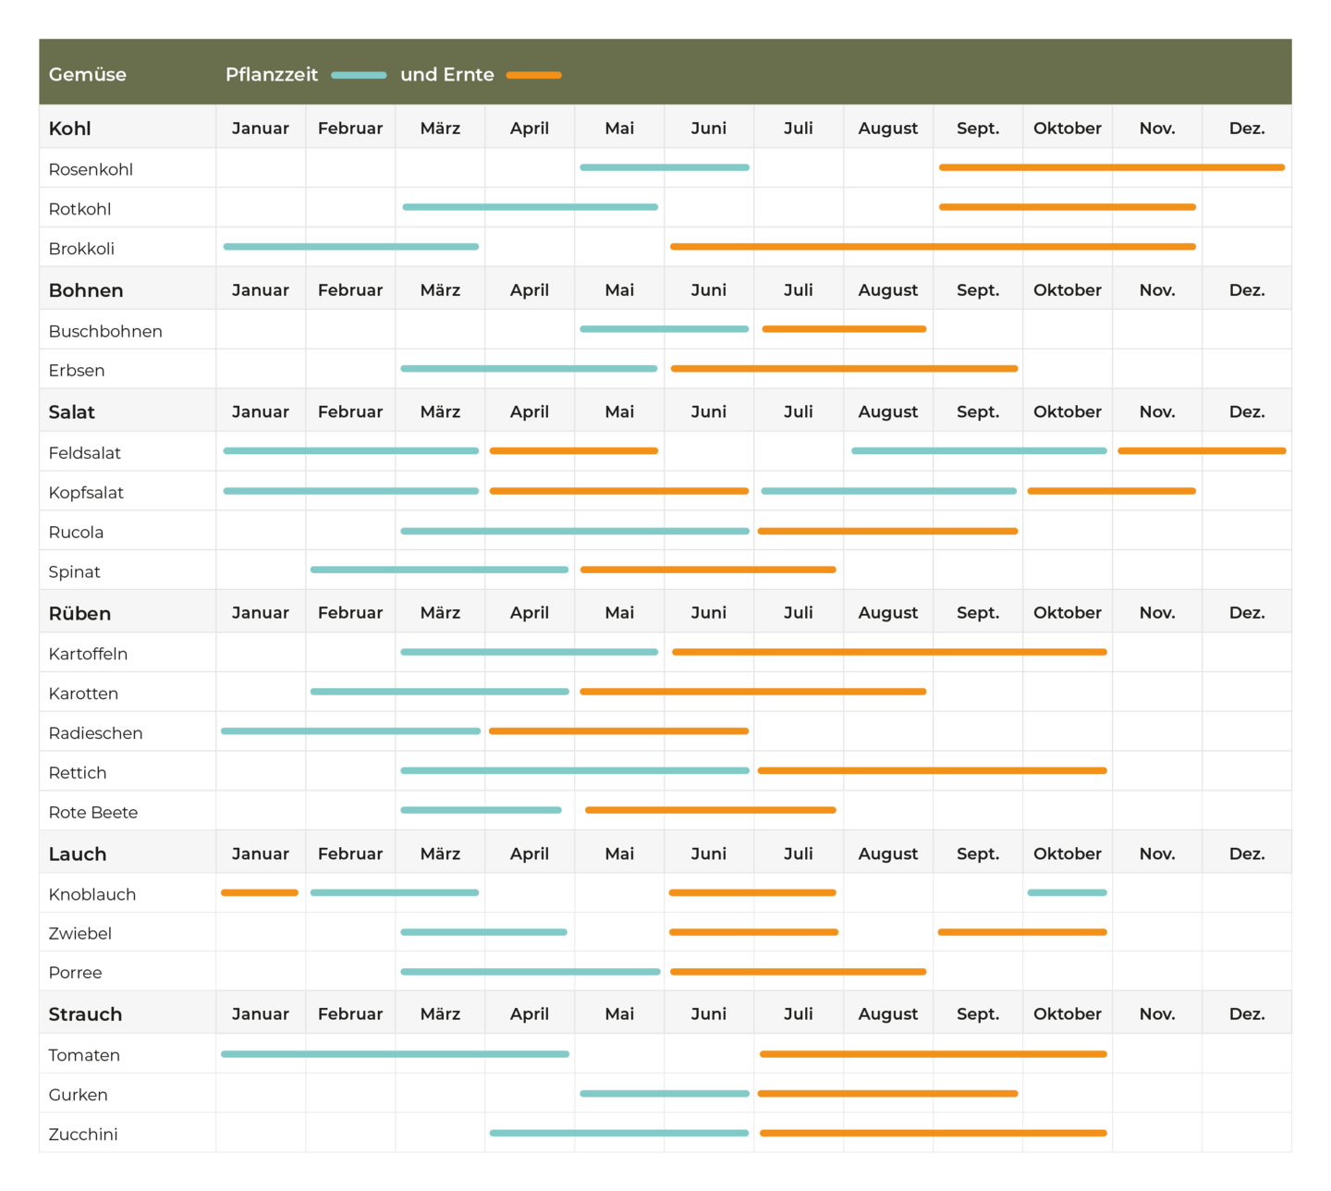The height and width of the screenshot is (1191, 1331).
Task: Click Zucchini's orange harvest bar
Action: pyautogui.click(x=934, y=1133)
